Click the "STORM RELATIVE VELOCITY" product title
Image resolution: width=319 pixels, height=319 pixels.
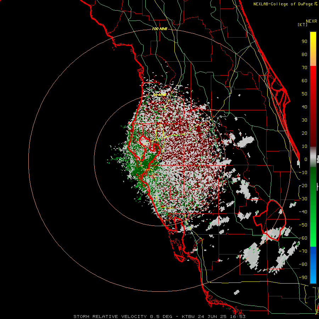[110, 317]
